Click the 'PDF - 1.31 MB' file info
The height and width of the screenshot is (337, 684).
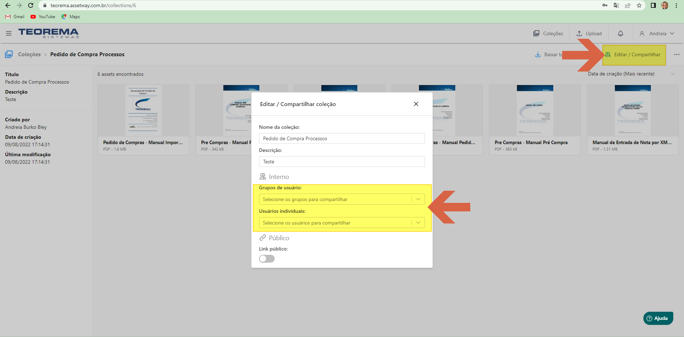pyautogui.click(x=605, y=149)
